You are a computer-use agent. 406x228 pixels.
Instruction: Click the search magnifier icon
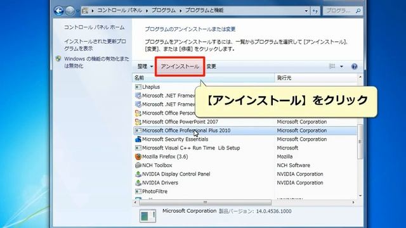358,11
